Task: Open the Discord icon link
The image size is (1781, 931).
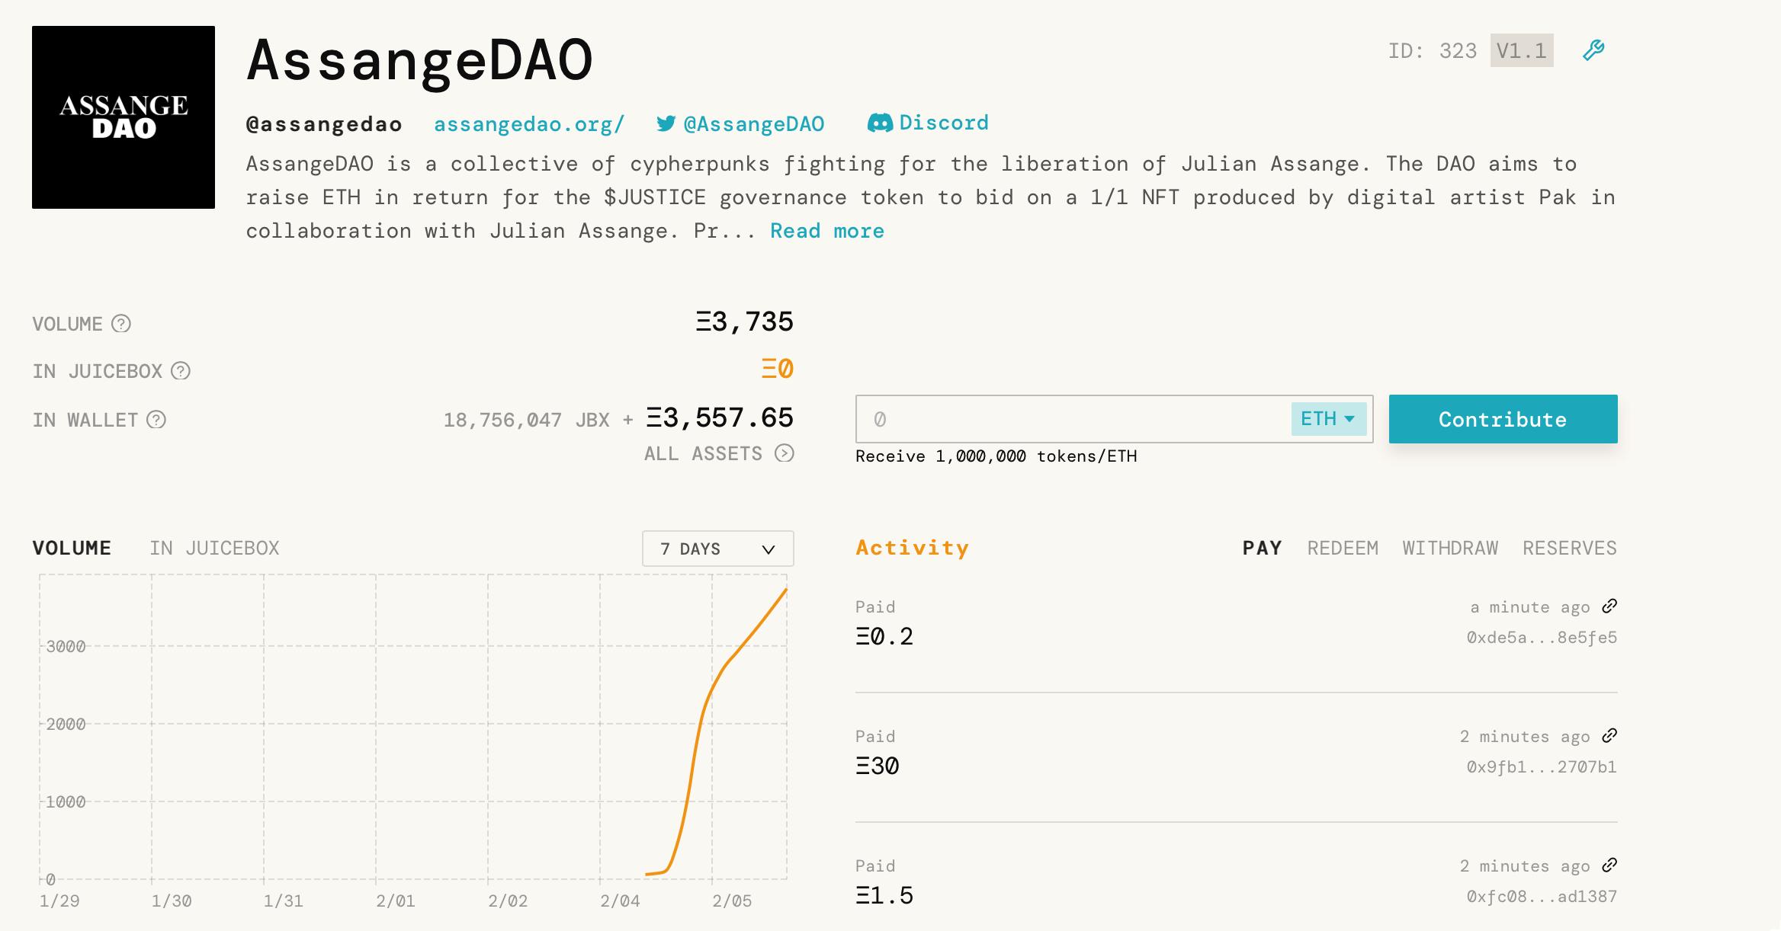Action: click(881, 122)
